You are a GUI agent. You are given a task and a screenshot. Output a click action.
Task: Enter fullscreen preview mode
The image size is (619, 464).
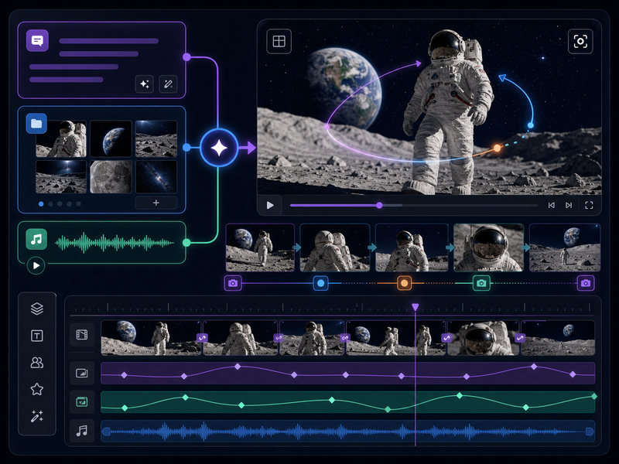click(589, 205)
